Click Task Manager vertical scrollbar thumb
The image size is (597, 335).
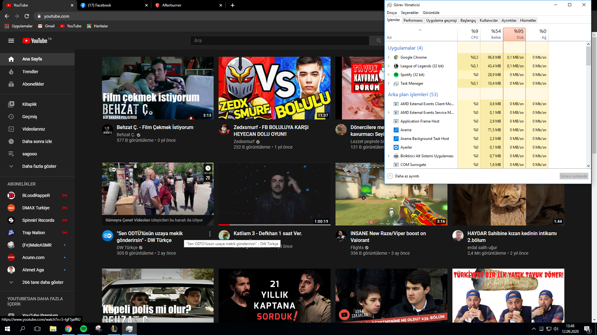(588, 56)
